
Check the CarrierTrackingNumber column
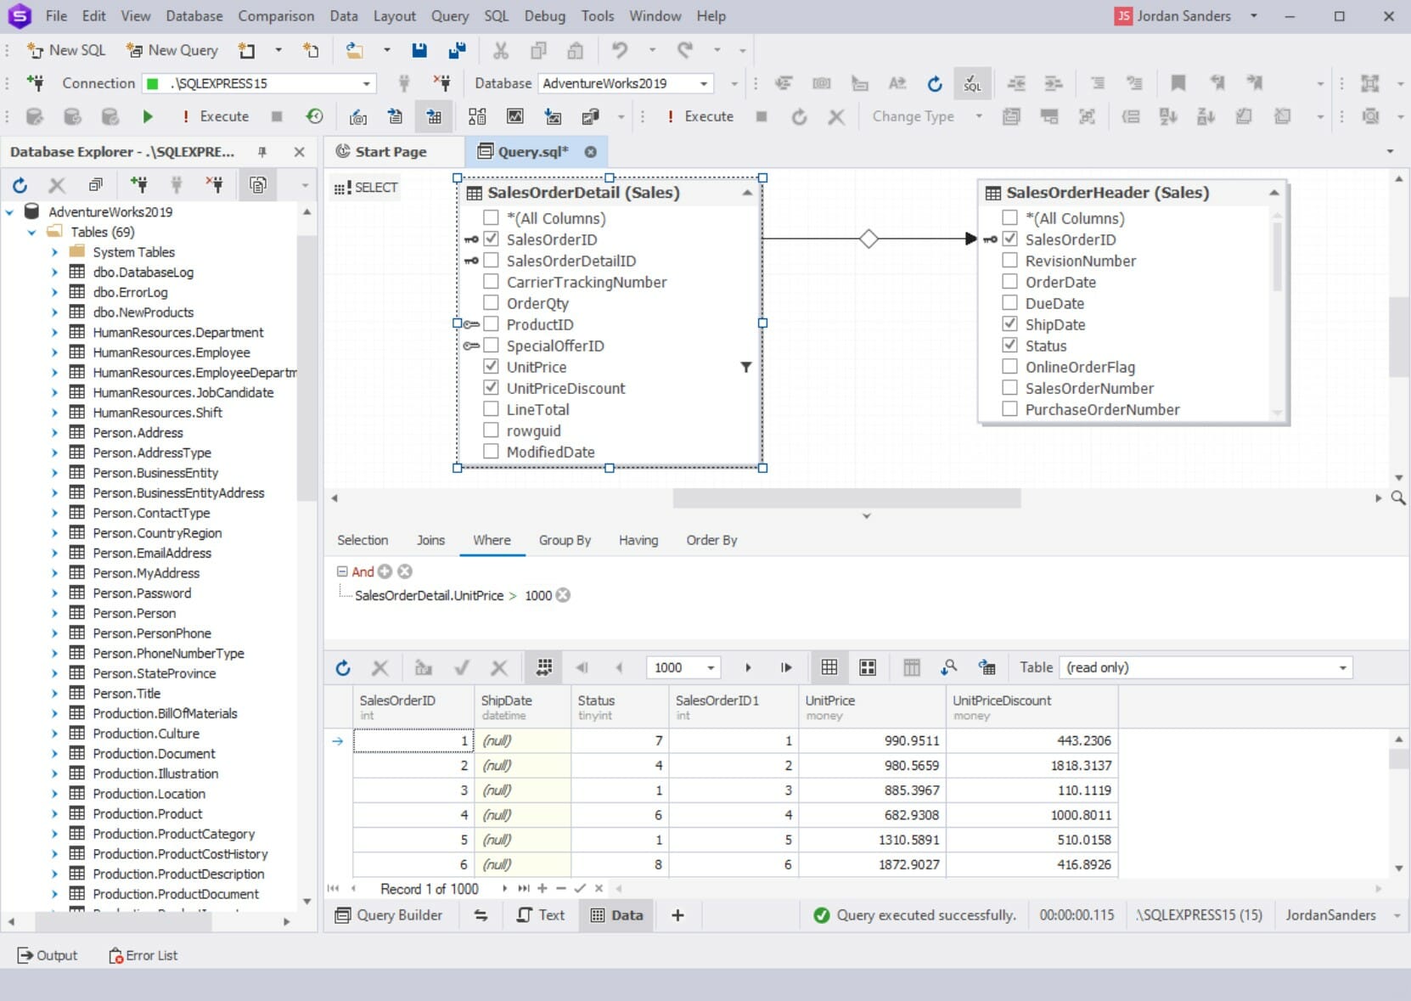(x=491, y=281)
